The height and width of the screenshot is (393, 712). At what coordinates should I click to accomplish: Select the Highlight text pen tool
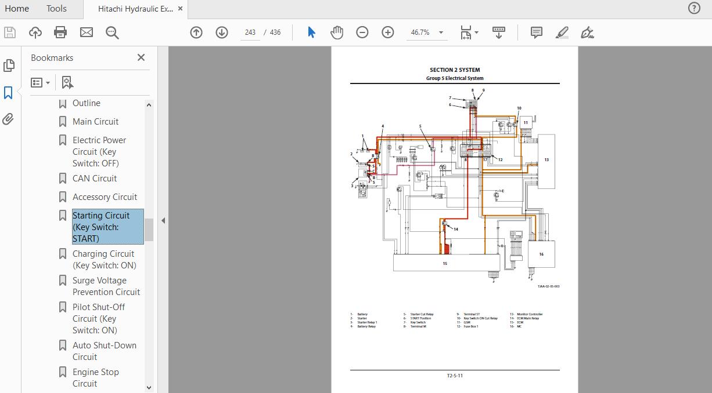(x=562, y=32)
